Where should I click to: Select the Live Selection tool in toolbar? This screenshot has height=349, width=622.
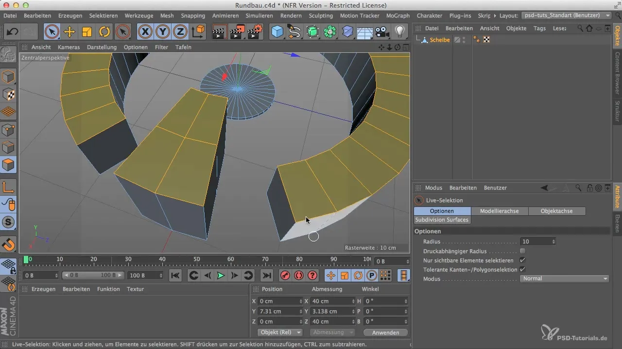tap(52, 32)
